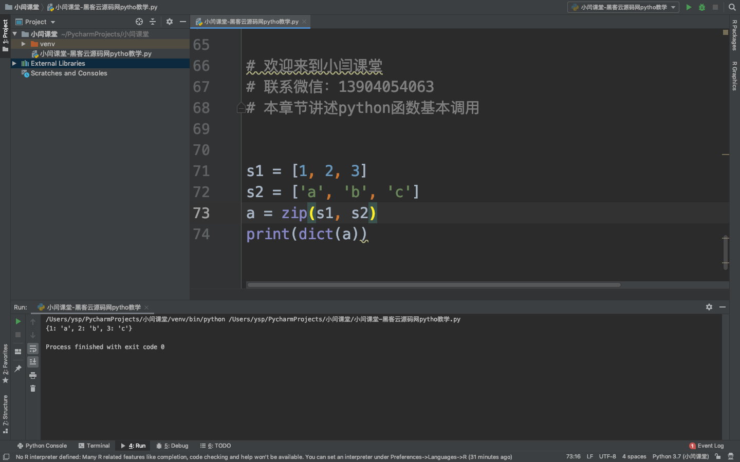Run the script with the top green play button
Image resolution: width=740 pixels, height=462 pixels.
pyautogui.click(x=689, y=7)
